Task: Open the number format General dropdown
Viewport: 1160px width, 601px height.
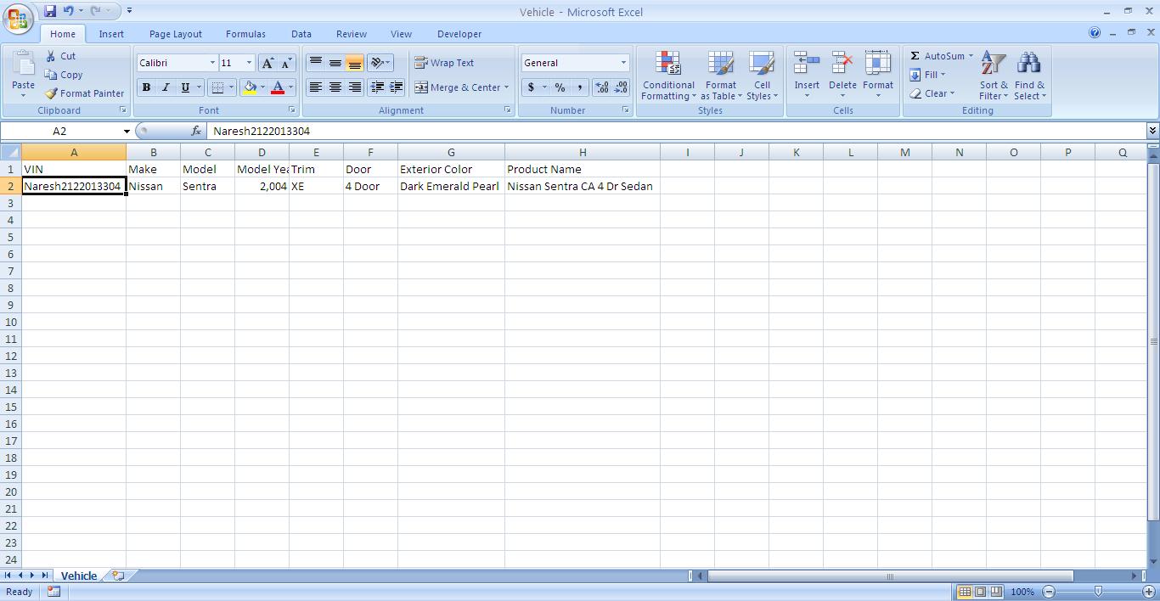Action: 623,63
